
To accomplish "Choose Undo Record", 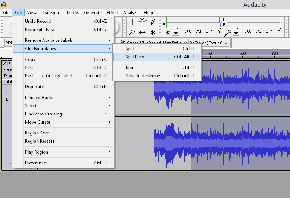I will pyautogui.click(x=63, y=21).
